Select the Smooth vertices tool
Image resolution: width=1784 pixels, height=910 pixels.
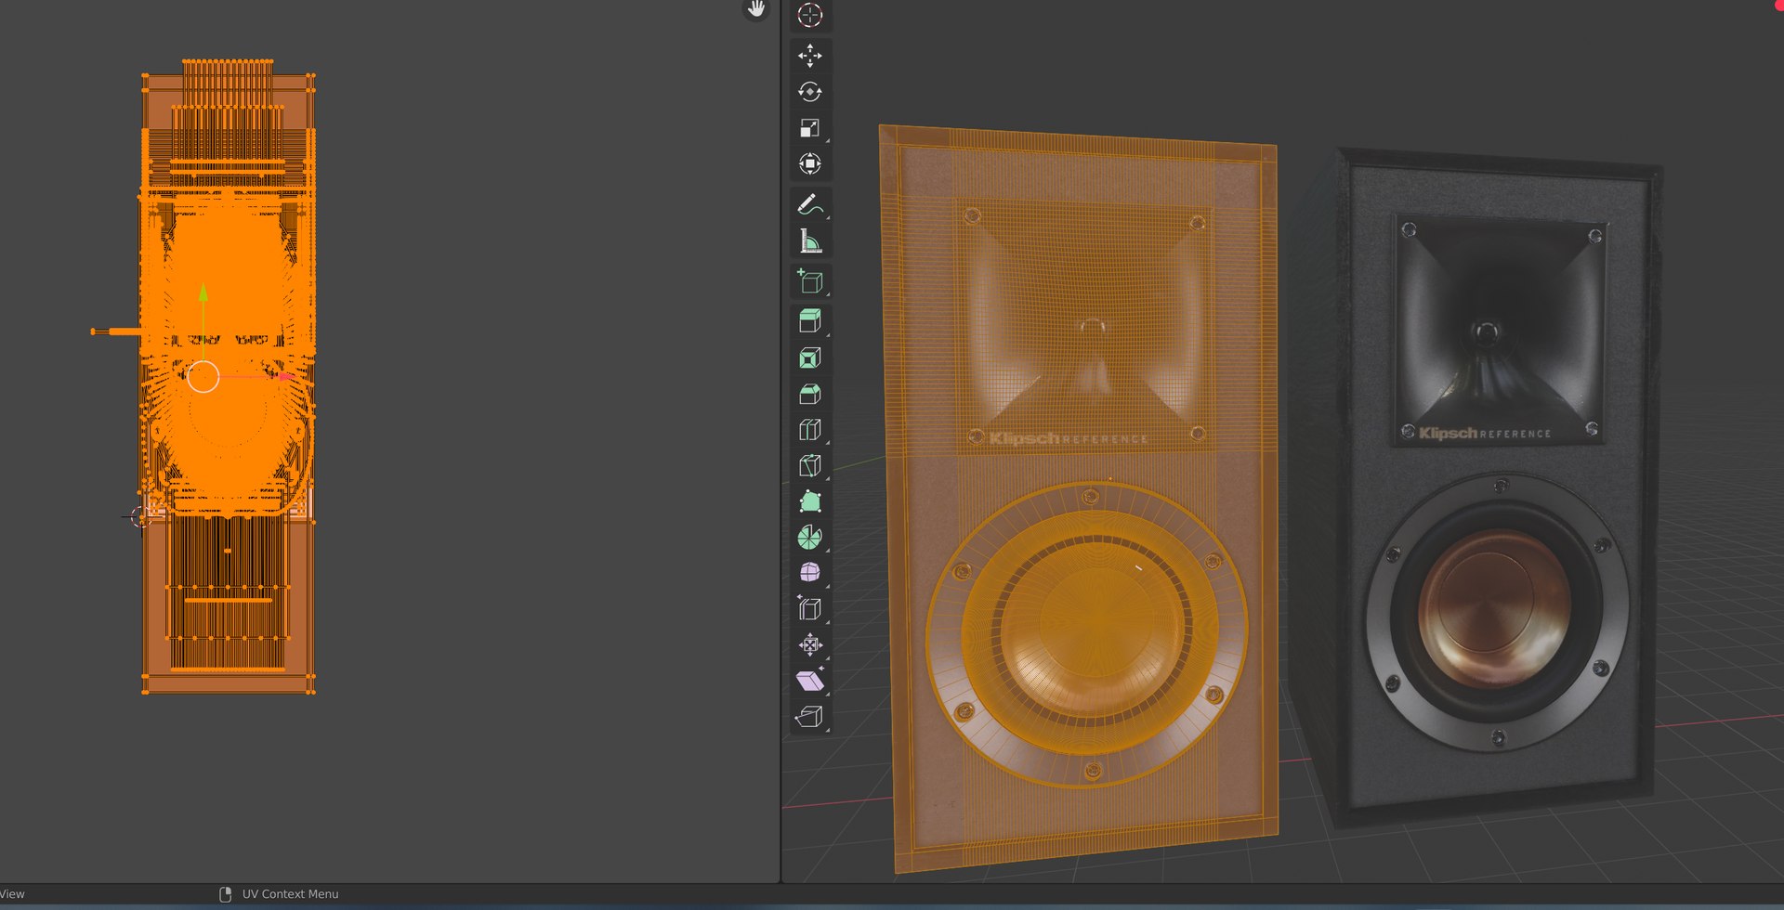810,573
